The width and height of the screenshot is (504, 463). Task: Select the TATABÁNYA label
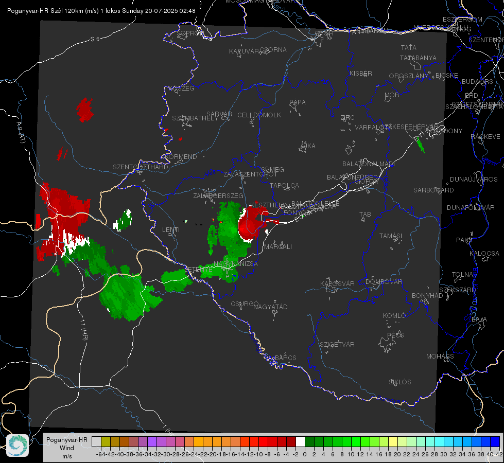[x=418, y=58]
